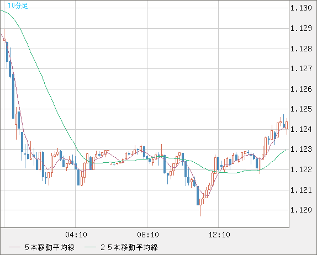Click the 12:10 time axis label

pos(219,235)
